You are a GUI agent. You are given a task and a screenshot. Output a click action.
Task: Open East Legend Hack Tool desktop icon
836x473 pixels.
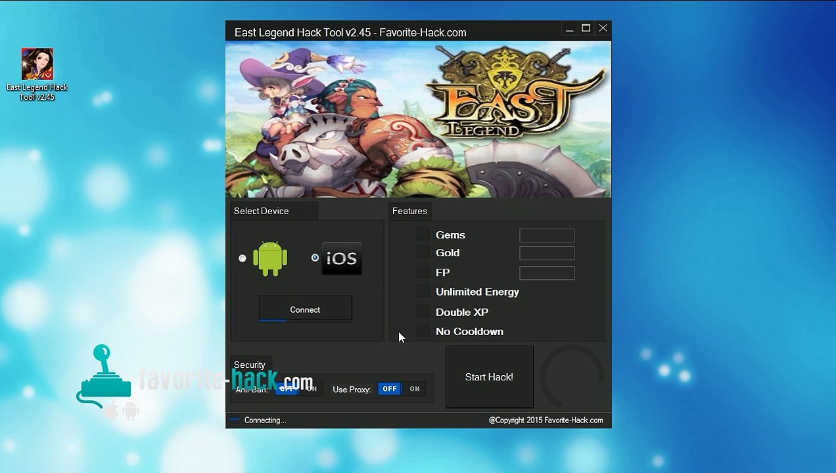(37, 74)
